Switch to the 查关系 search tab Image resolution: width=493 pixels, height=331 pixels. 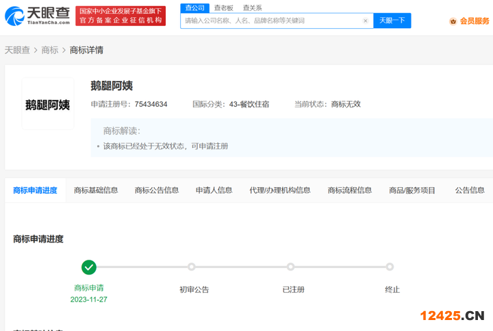[x=252, y=8]
